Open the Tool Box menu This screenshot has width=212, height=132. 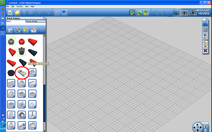(x=20, y=7)
